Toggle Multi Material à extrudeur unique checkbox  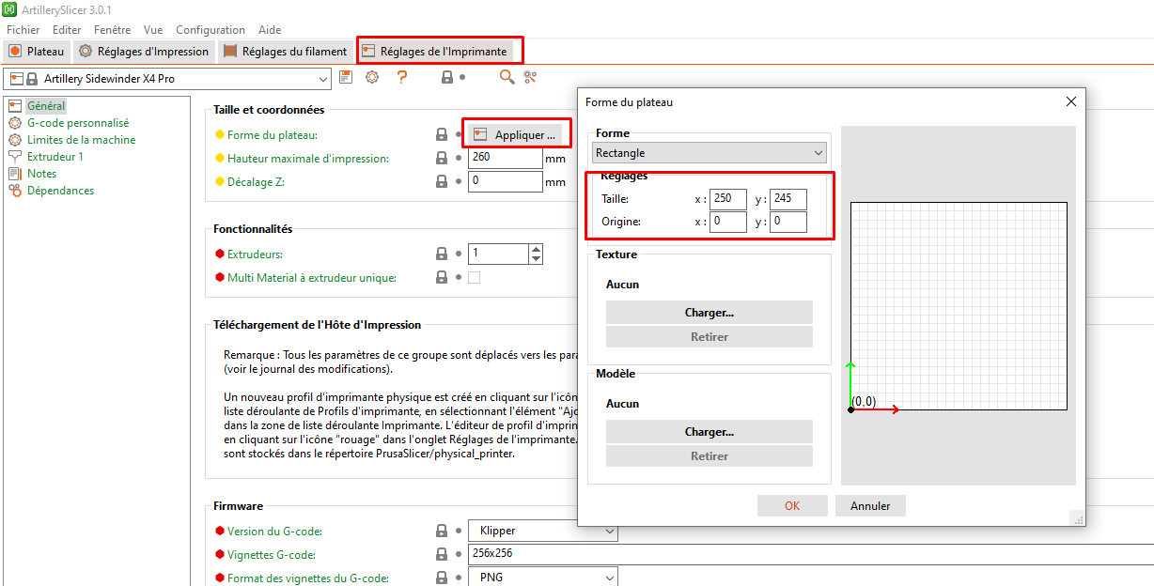[x=474, y=277]
